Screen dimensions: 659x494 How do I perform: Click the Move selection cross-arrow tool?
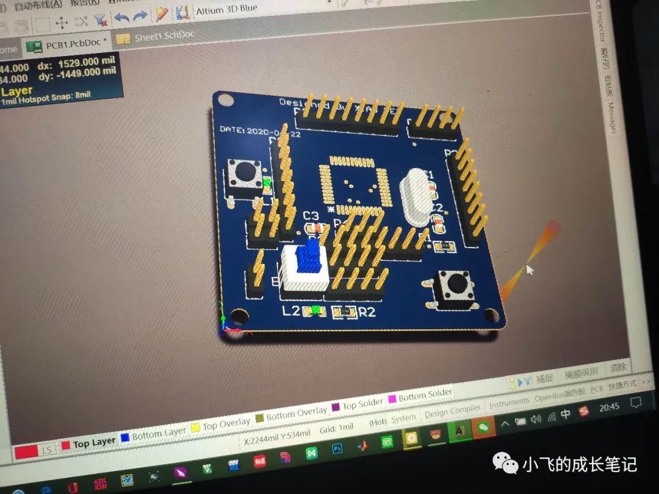tap(62, 23)
